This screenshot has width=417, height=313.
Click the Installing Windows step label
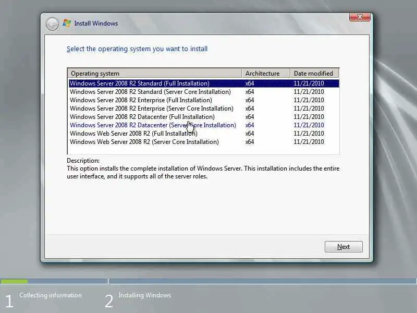click(145, 295)
